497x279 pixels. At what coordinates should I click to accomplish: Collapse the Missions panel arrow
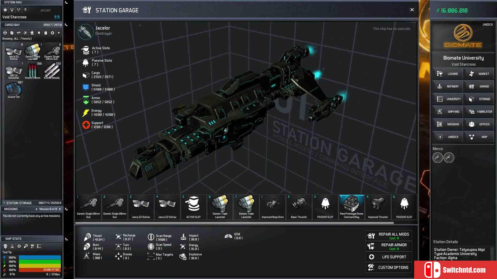pyautogui.click(x=66, y=209)
